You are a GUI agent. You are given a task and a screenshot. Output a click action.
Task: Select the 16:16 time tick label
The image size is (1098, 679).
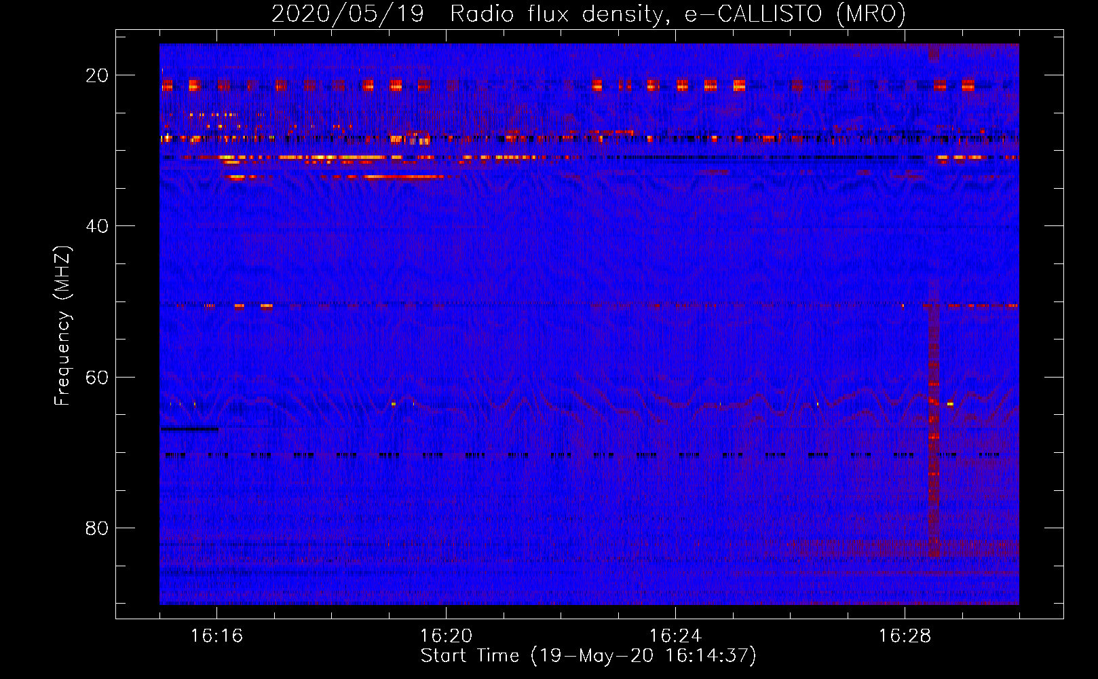click(216, 636)
